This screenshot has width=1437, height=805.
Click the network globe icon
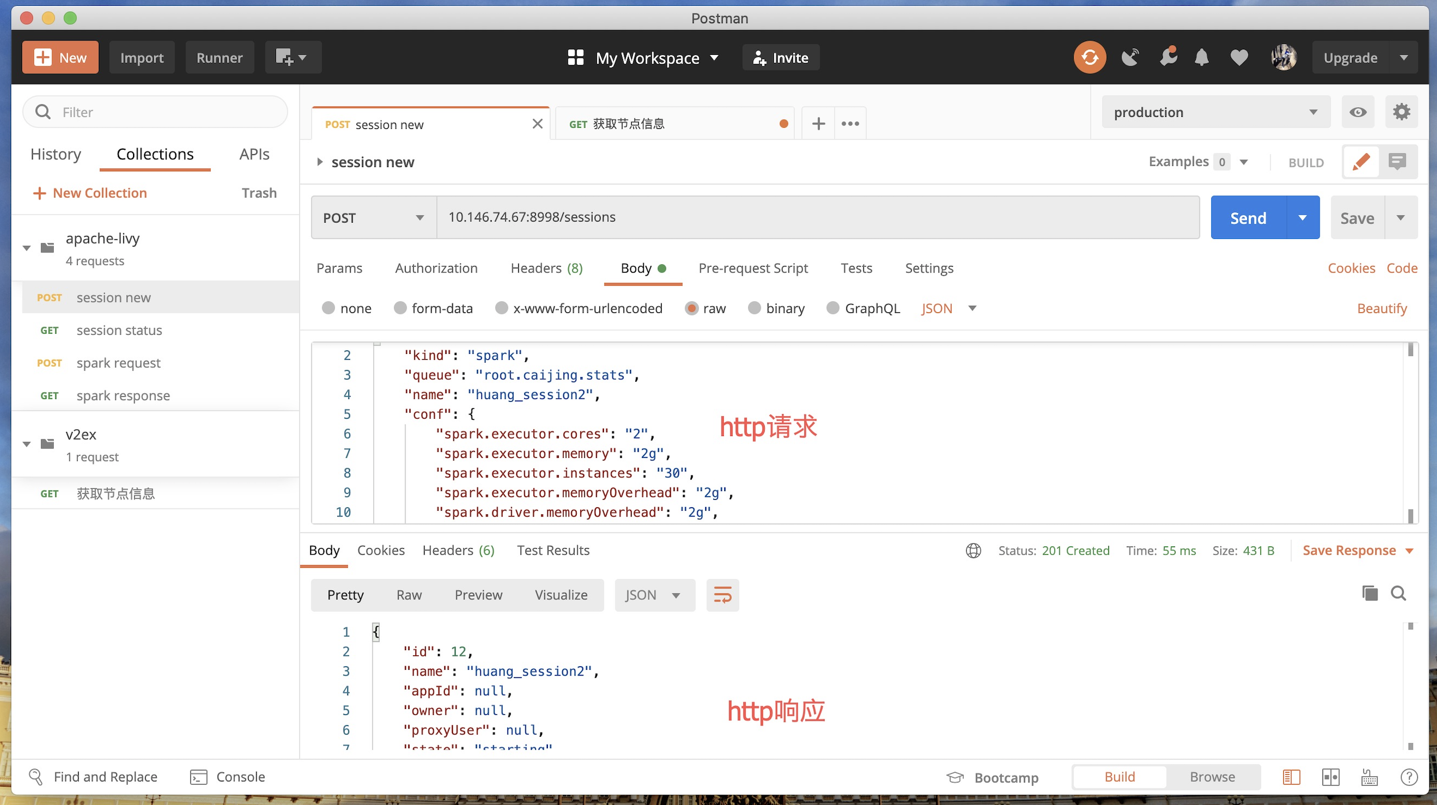(x=973, y=550)
